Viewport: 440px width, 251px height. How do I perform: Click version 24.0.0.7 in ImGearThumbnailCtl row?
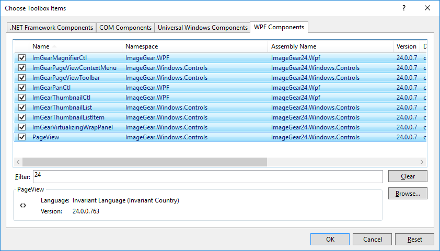[x=407, y=98]
